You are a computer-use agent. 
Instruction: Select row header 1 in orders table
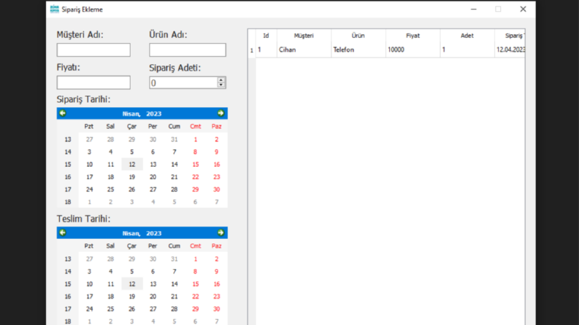[252, 50]
